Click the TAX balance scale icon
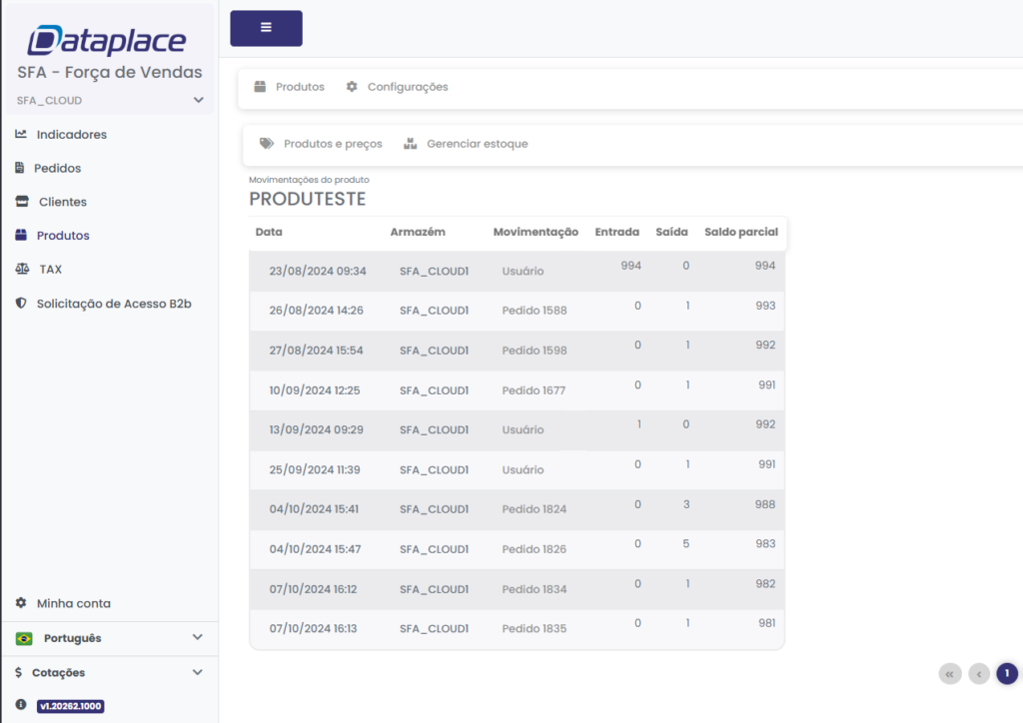The height and width of the screenshot is (723, 1023). pos(22,269)
